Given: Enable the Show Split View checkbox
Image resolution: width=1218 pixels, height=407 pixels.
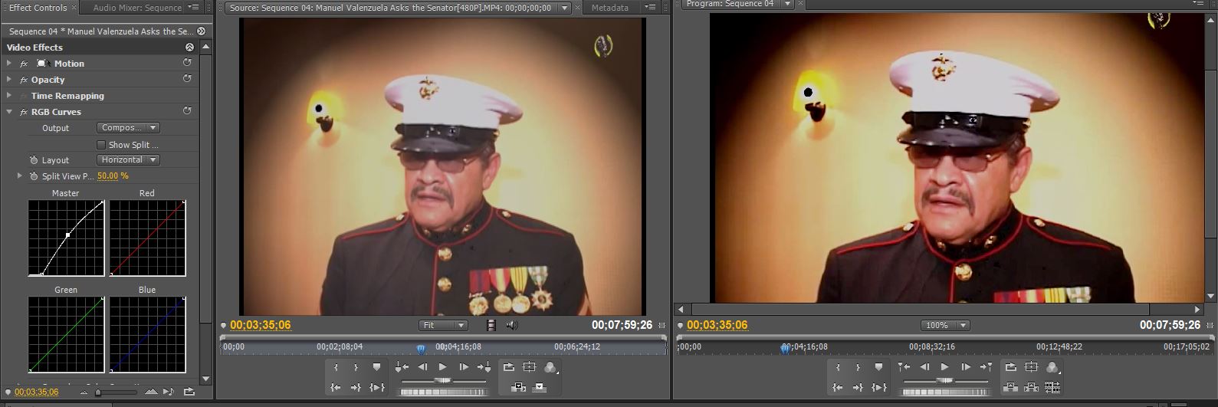Looking at the screenshot, I should tap(101, 145).
